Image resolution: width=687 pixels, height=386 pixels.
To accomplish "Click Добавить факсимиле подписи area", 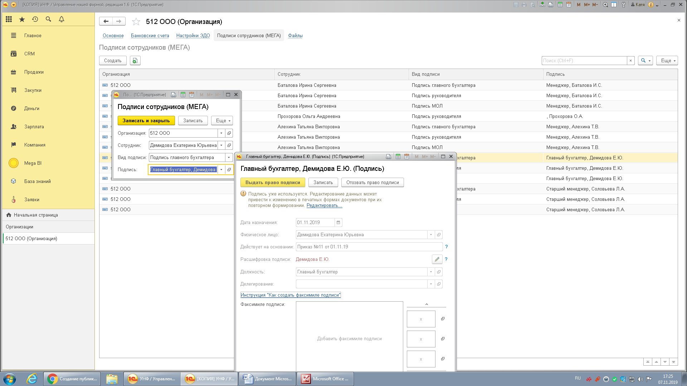I will 349,338.
